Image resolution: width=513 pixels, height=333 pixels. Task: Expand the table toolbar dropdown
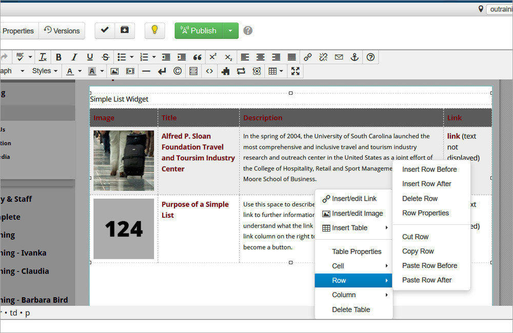click(x=281, y=71)
